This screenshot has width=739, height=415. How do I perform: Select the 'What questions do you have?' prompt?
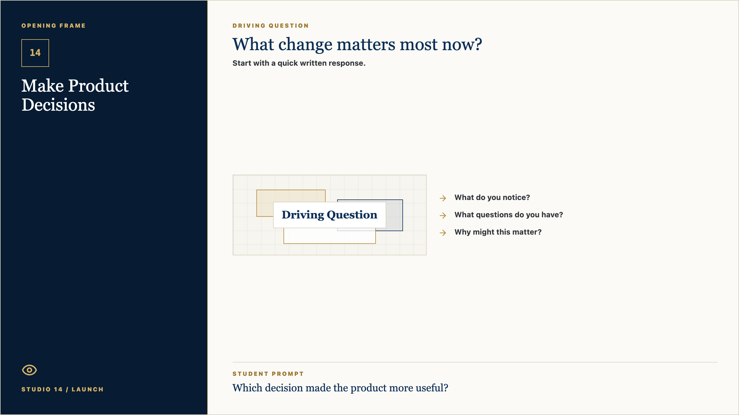coord(509,215)
